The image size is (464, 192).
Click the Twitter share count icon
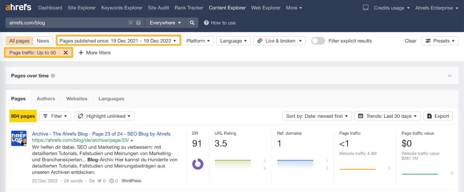coord(99,181)
